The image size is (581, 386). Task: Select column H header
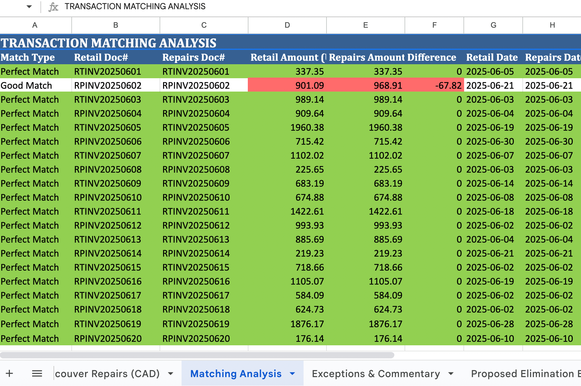coord(552,25)
